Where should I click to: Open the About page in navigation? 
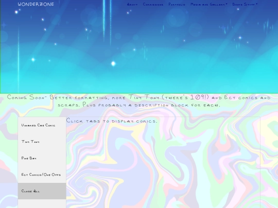(132, 5)
